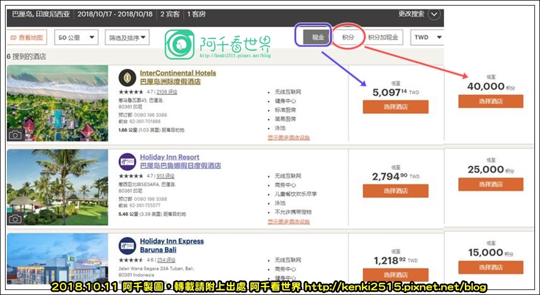Screen dimensions: 540x295
Task: Open the 50 公里 distance dropdown
Action: pos(76,37)
